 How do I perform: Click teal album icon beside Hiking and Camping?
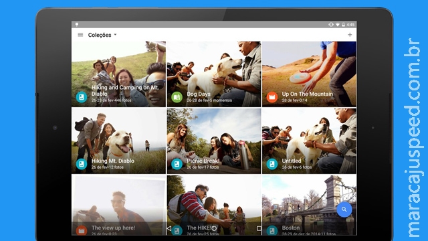tap(82, 97)
